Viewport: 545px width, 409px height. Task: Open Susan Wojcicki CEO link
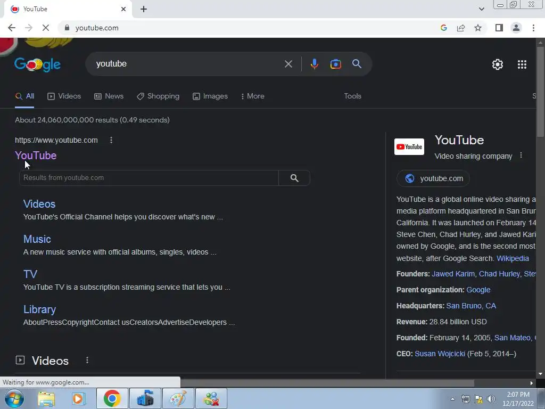[440, 354]
